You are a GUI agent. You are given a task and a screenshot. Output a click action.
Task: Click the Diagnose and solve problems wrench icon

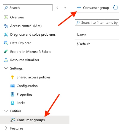pos(6,34)
